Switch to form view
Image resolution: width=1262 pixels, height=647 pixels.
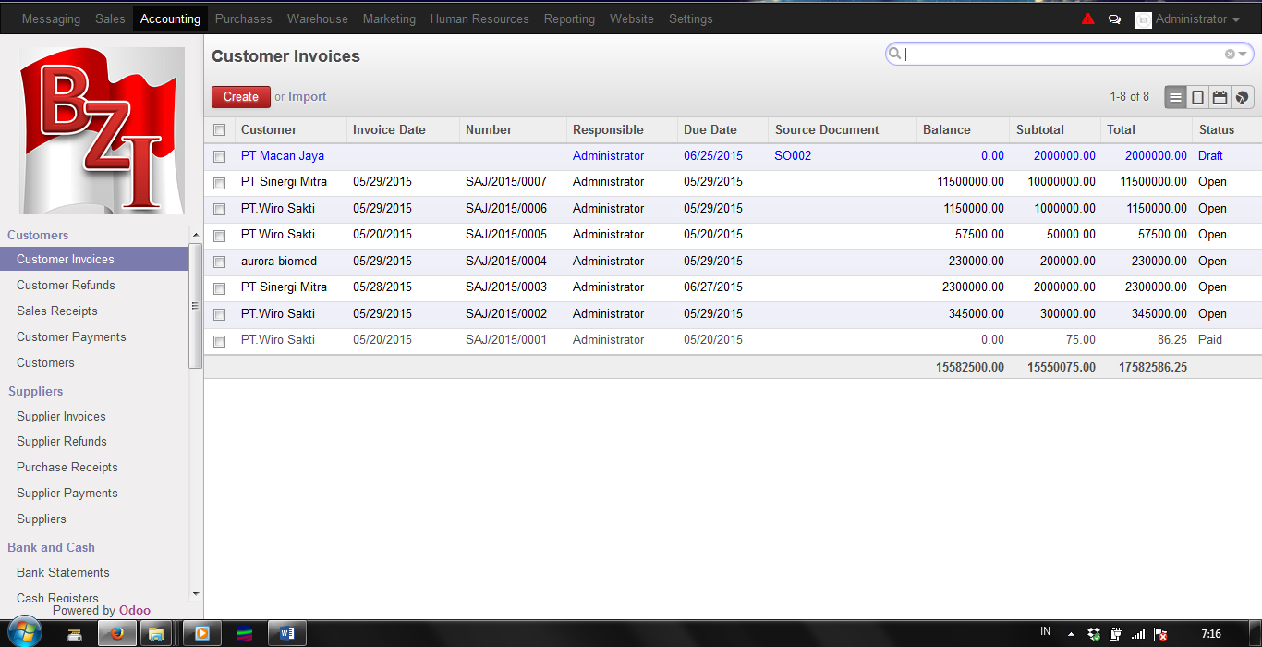1197,97
